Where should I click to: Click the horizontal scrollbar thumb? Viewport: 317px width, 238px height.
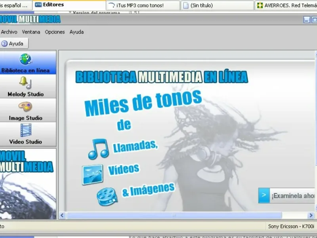(x=174, y=215)
